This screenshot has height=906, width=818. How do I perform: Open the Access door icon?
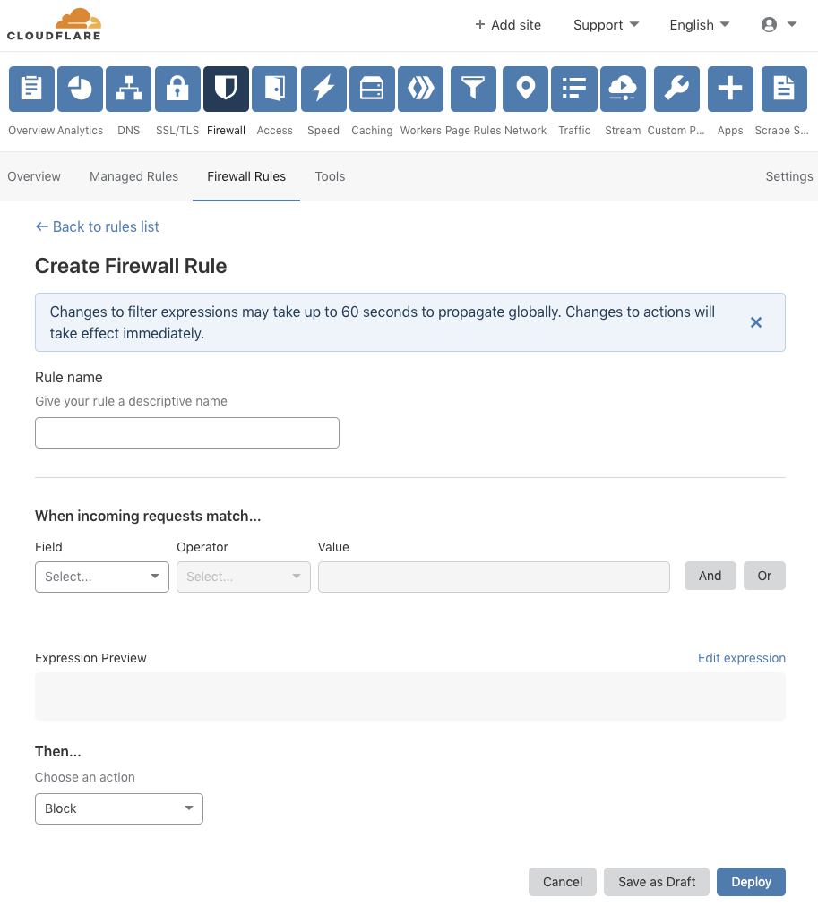coord(274,89)
